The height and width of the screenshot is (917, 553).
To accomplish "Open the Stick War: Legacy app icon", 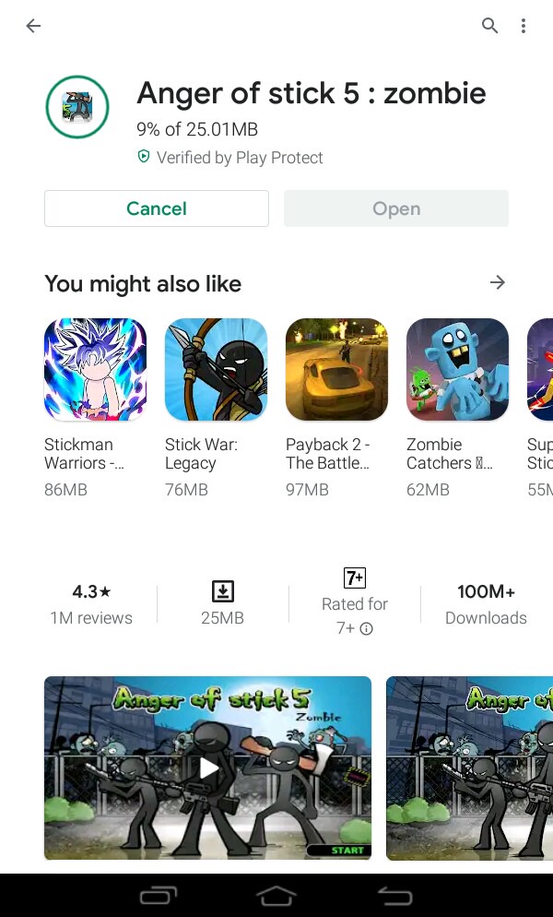I will point(217,369).
